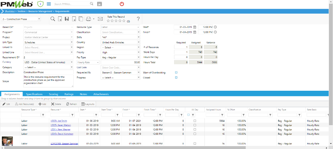This screenshot has height=149, width=333.
Task: Click the shield notification icon
Action: click(x=40, y=4)
